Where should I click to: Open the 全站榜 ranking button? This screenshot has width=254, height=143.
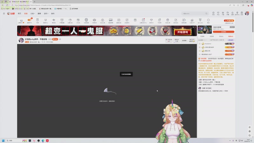[184, 41]
